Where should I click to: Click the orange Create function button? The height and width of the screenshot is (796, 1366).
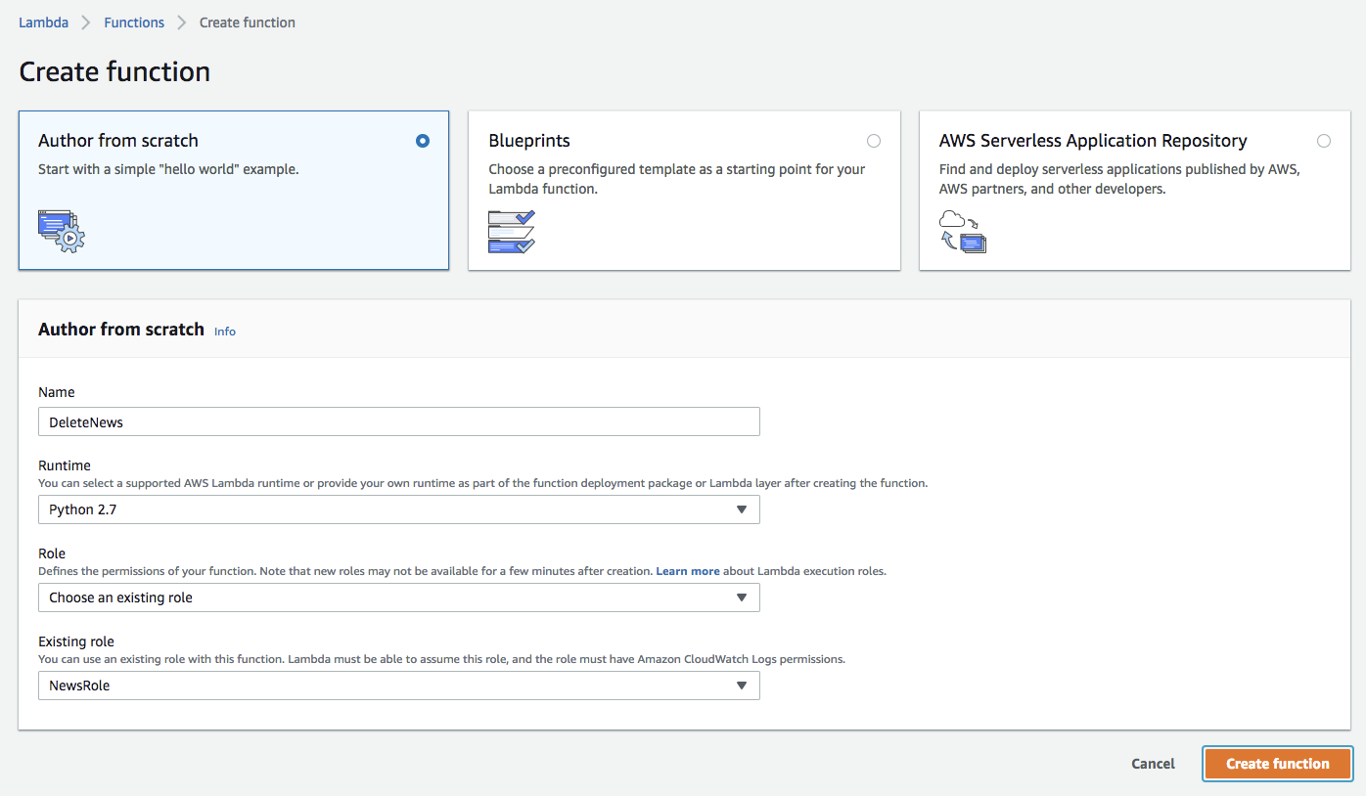[1278, 764]
